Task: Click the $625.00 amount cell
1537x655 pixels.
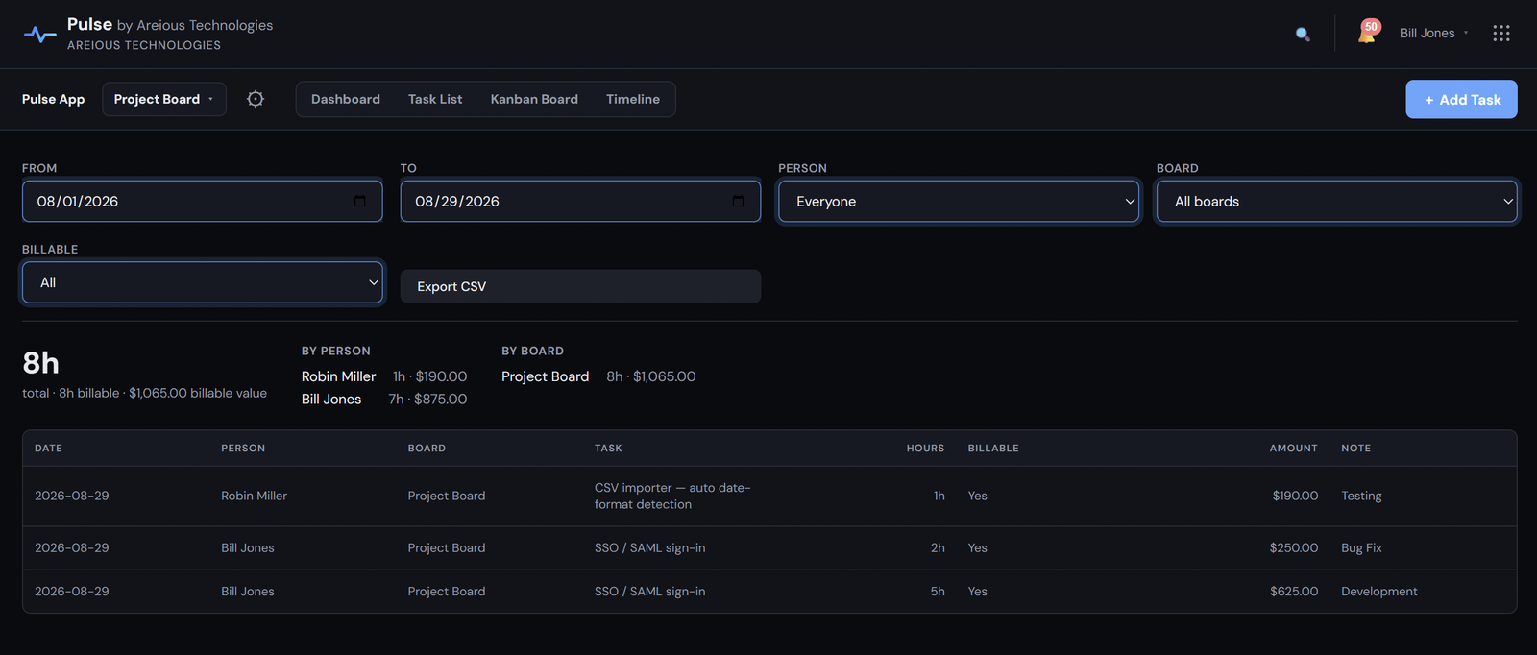Action: click(1294, 592)
